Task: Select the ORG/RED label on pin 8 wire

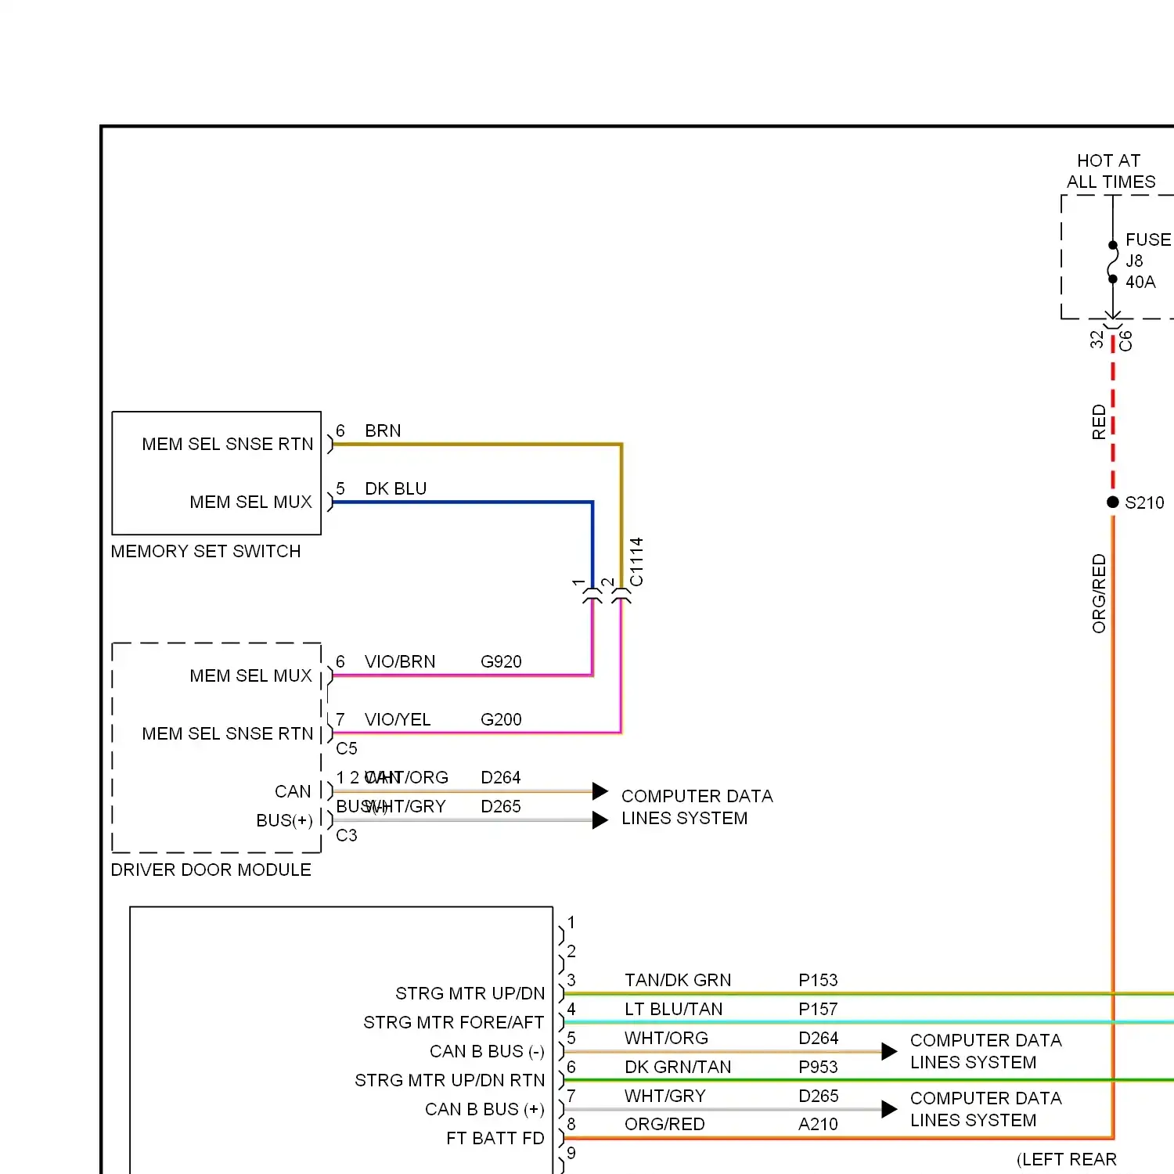Action: [664, 1124]
